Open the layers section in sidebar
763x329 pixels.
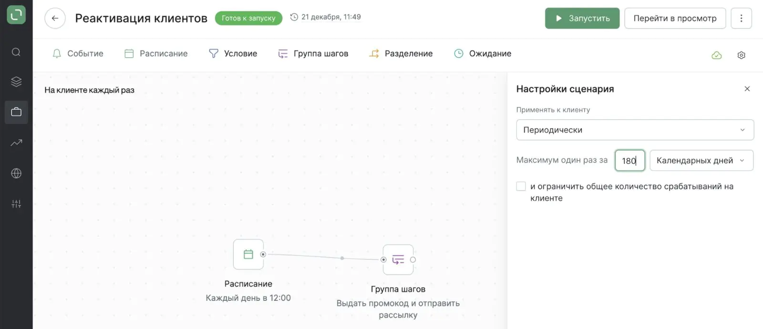pos(16,82)
